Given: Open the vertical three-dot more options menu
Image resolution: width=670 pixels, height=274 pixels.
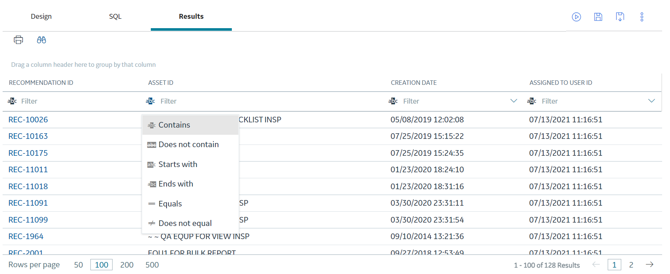Looking at the screenshot, I should point(642,17).
